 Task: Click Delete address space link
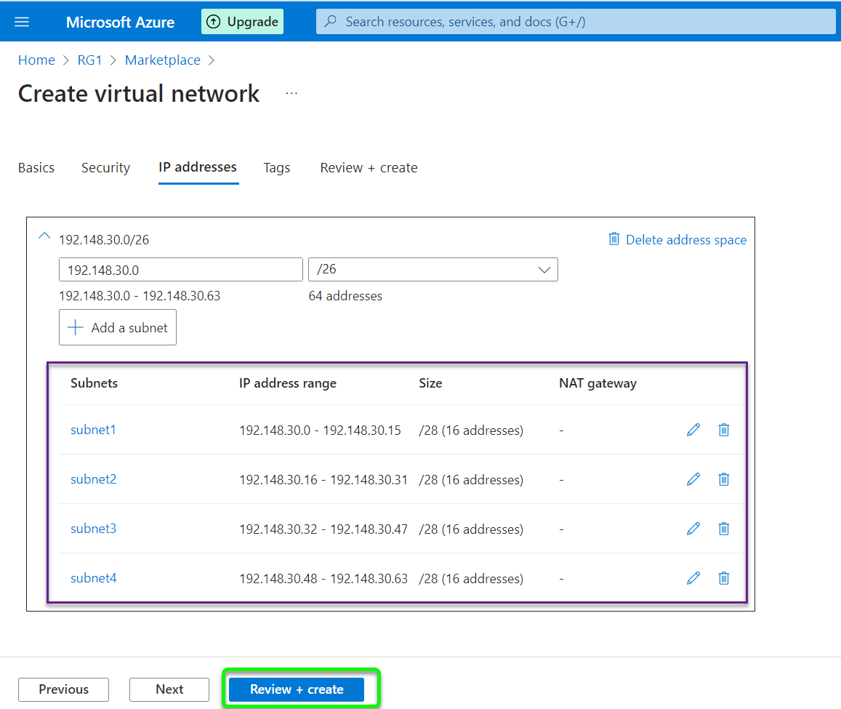tap(677, 240)
